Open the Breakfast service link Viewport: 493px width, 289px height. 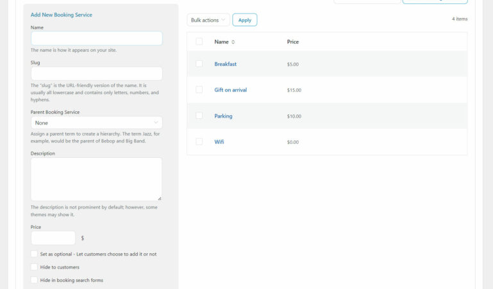(226, 64)
